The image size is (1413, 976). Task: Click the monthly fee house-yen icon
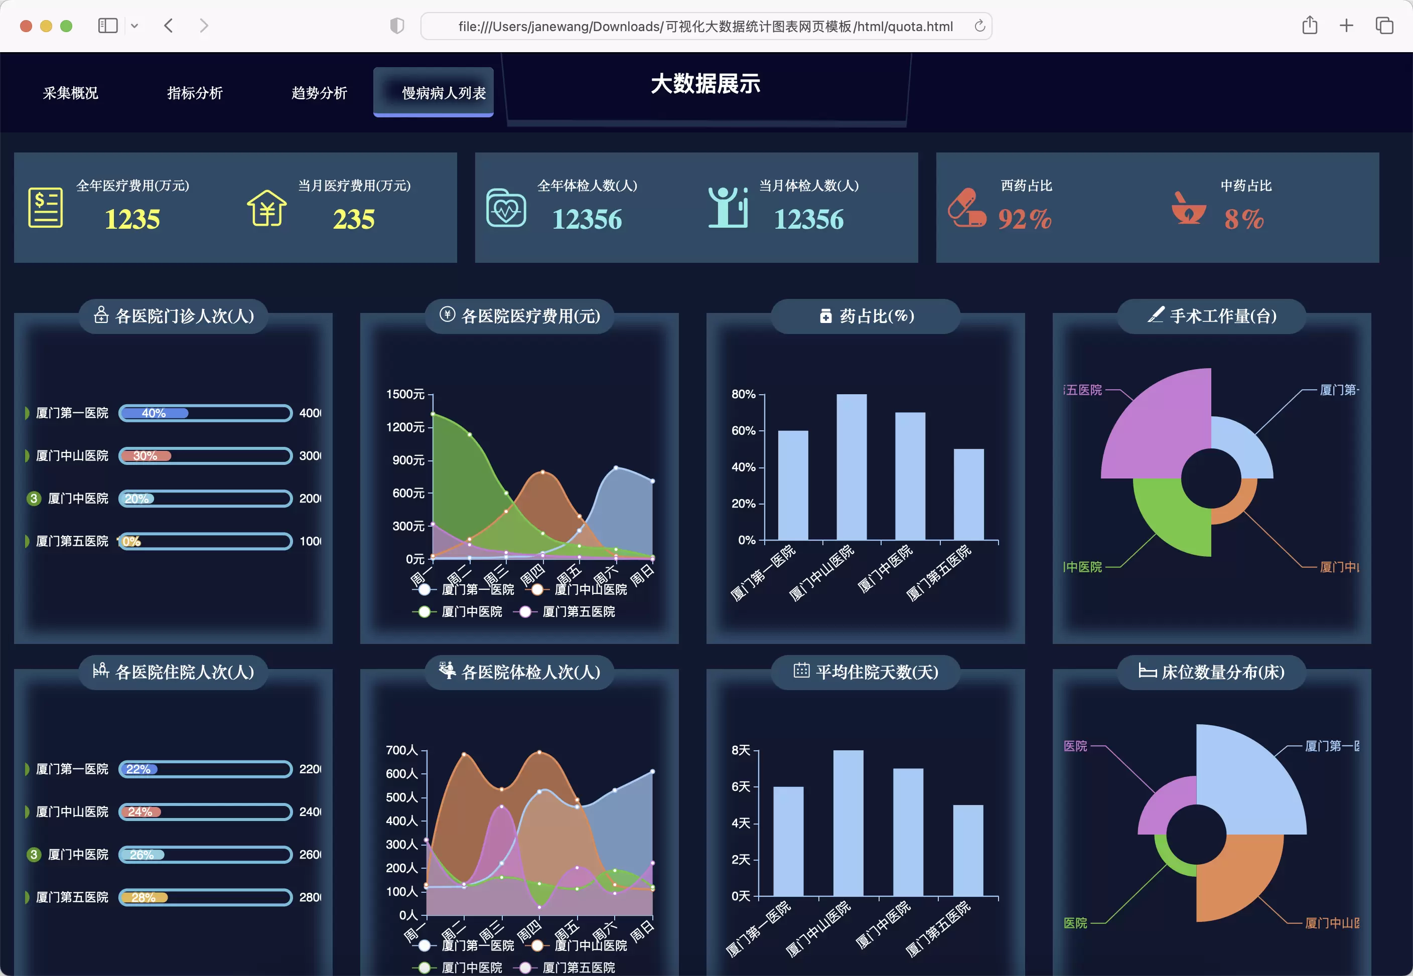tap(267, 207)
